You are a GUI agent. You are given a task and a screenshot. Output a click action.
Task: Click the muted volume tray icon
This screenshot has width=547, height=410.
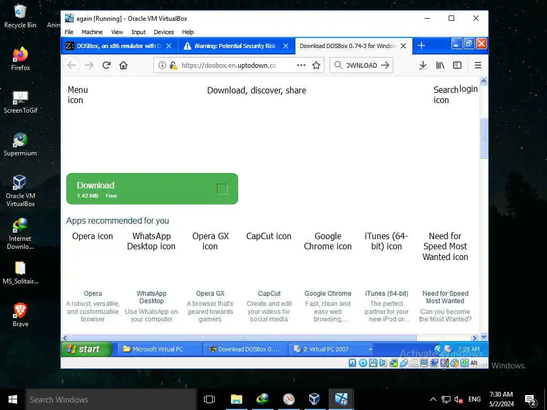(458, 399)
